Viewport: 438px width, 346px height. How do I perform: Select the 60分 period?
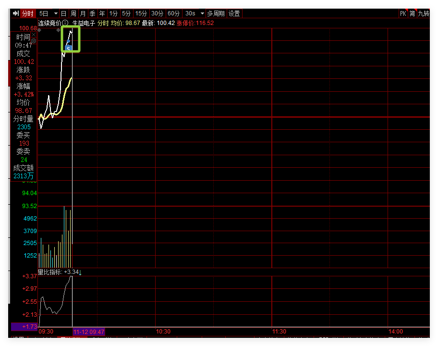click(173, 13)
